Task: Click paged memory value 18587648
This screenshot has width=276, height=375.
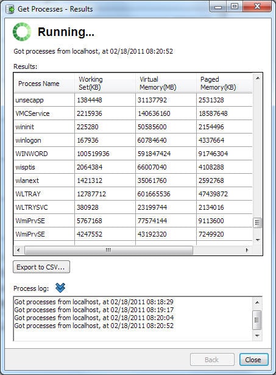Action: tap(213, 113)
